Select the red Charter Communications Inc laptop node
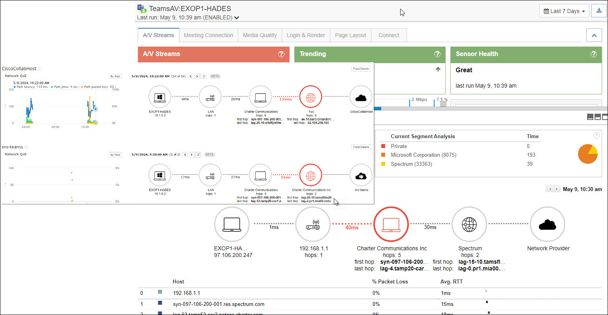Screen dimensions: 608x315 (391, 224)
